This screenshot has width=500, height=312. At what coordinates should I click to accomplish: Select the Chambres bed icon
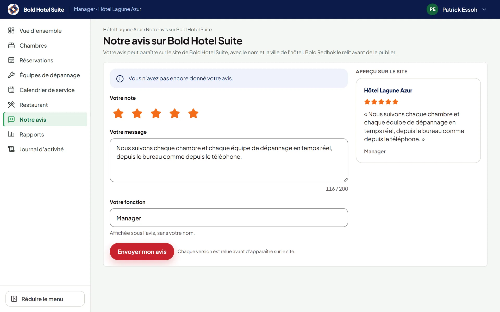click(11, 45)
